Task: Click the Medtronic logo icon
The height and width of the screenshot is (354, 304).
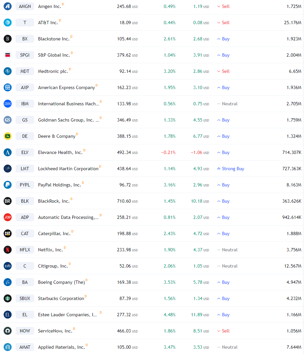Action: point(7,71)
